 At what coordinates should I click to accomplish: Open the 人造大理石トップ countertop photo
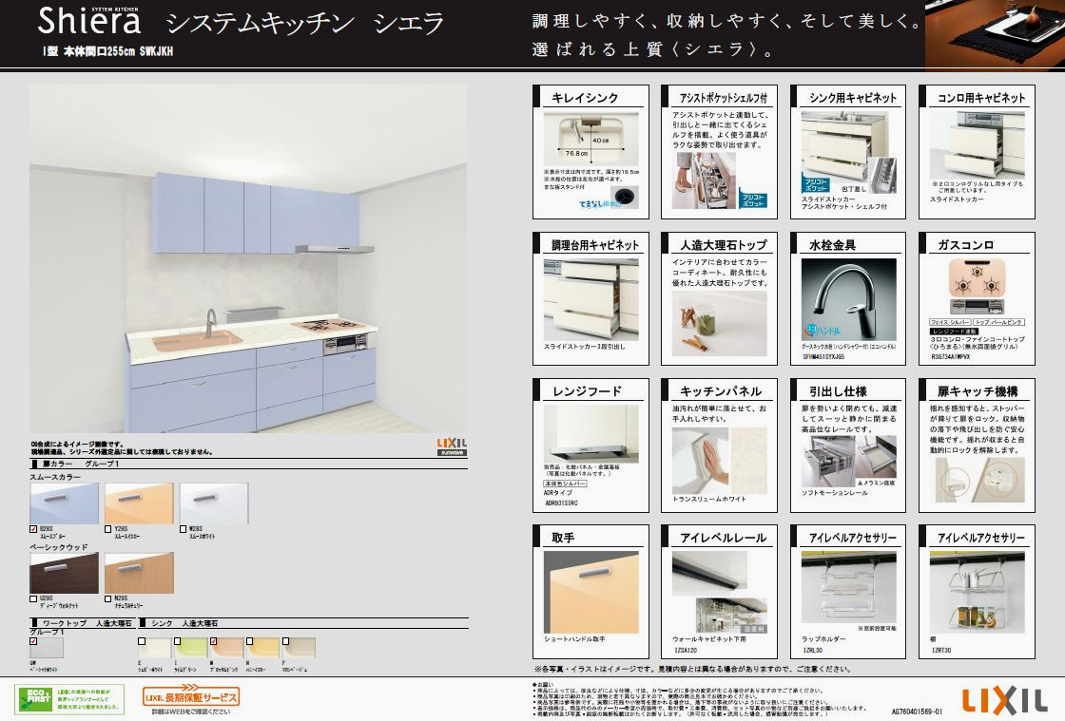click(719, 324)
